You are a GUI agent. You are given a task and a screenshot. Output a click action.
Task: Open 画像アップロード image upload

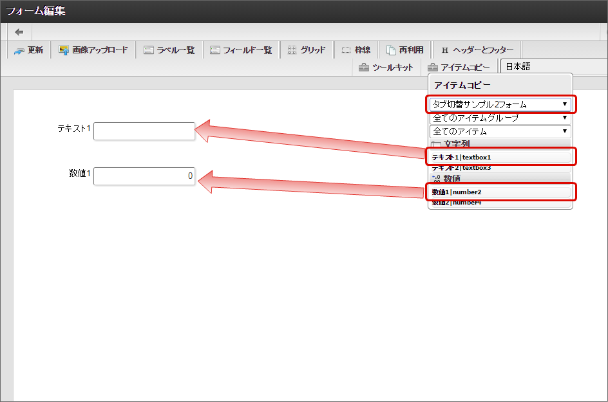[93, 50]
